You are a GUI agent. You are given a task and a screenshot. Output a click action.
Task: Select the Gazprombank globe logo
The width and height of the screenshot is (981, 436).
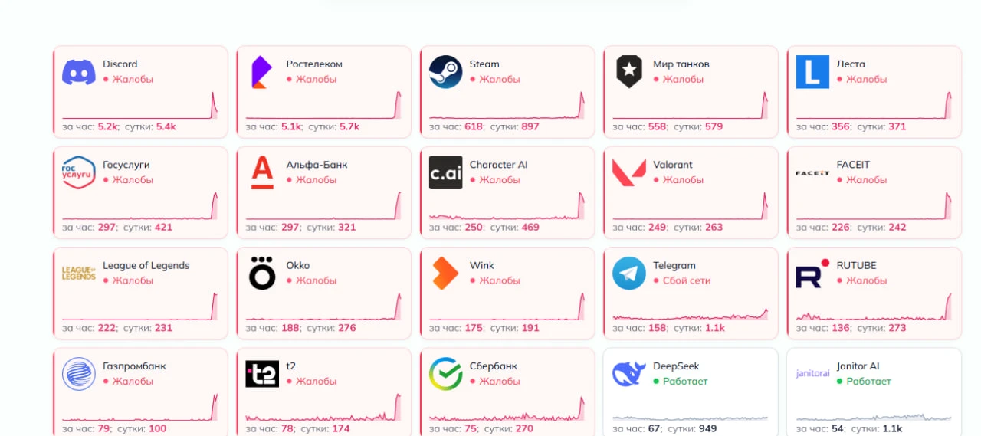79,374
